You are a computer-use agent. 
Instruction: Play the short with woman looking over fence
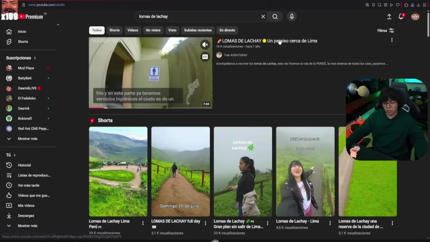click(x=243, y=171)
